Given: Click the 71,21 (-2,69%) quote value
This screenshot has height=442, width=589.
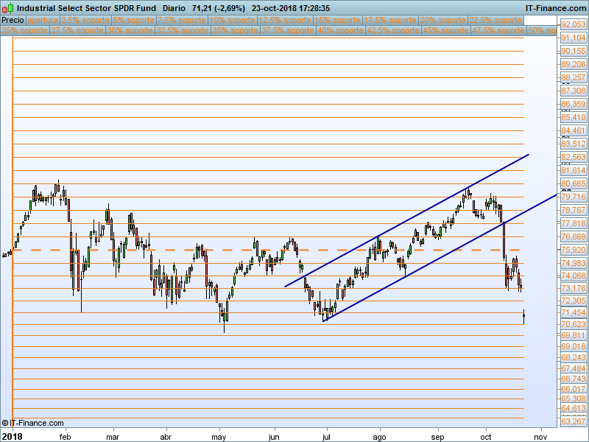Looking at the screenshot, I should pos(218,8).
